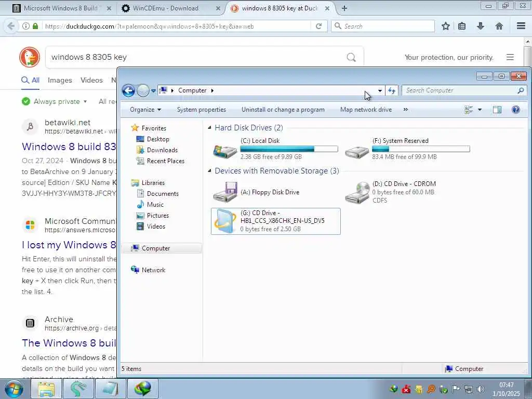Go back in Explorer Computer window
The width and height of the screenshot is (532, 399).
coord(129,90)
